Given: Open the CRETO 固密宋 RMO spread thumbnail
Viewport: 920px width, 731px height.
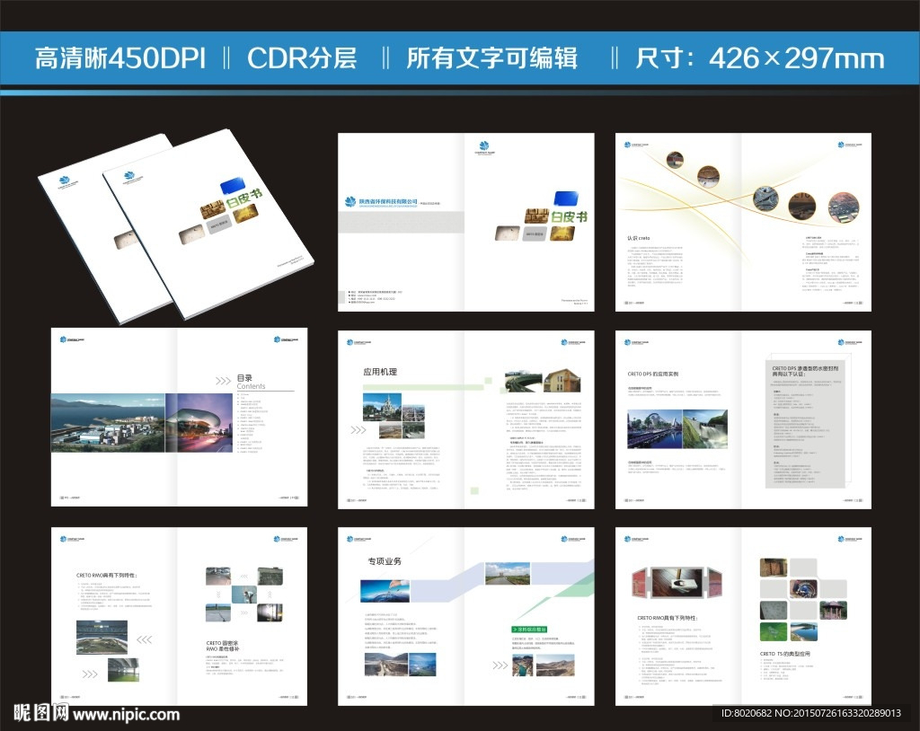Looking at the screenshot, I should coord(179,616).
